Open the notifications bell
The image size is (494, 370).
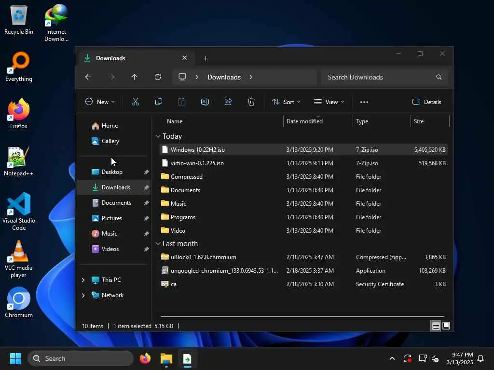pyautogui.click(x=481, y=358)
